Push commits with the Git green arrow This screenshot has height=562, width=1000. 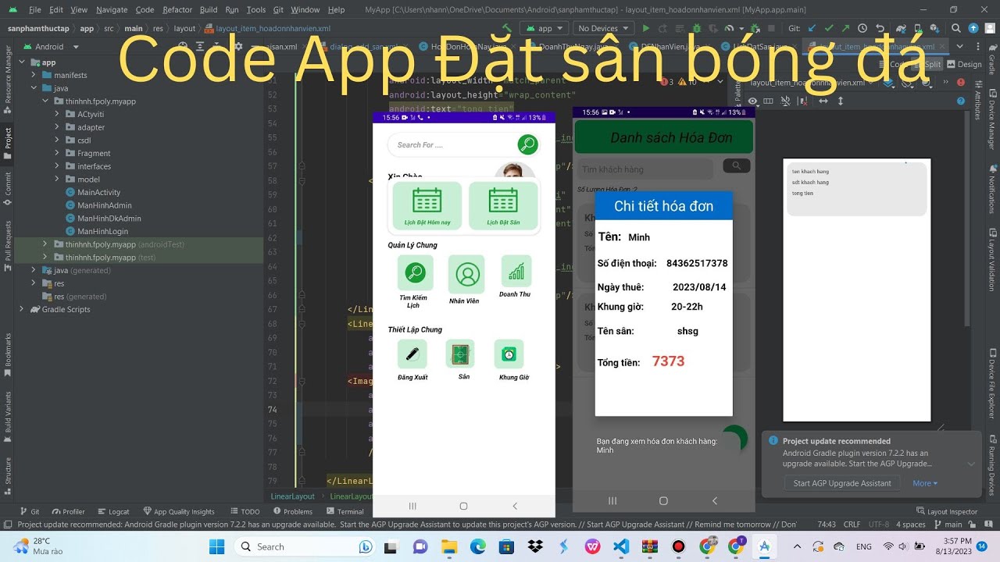[x=847, y=28]
